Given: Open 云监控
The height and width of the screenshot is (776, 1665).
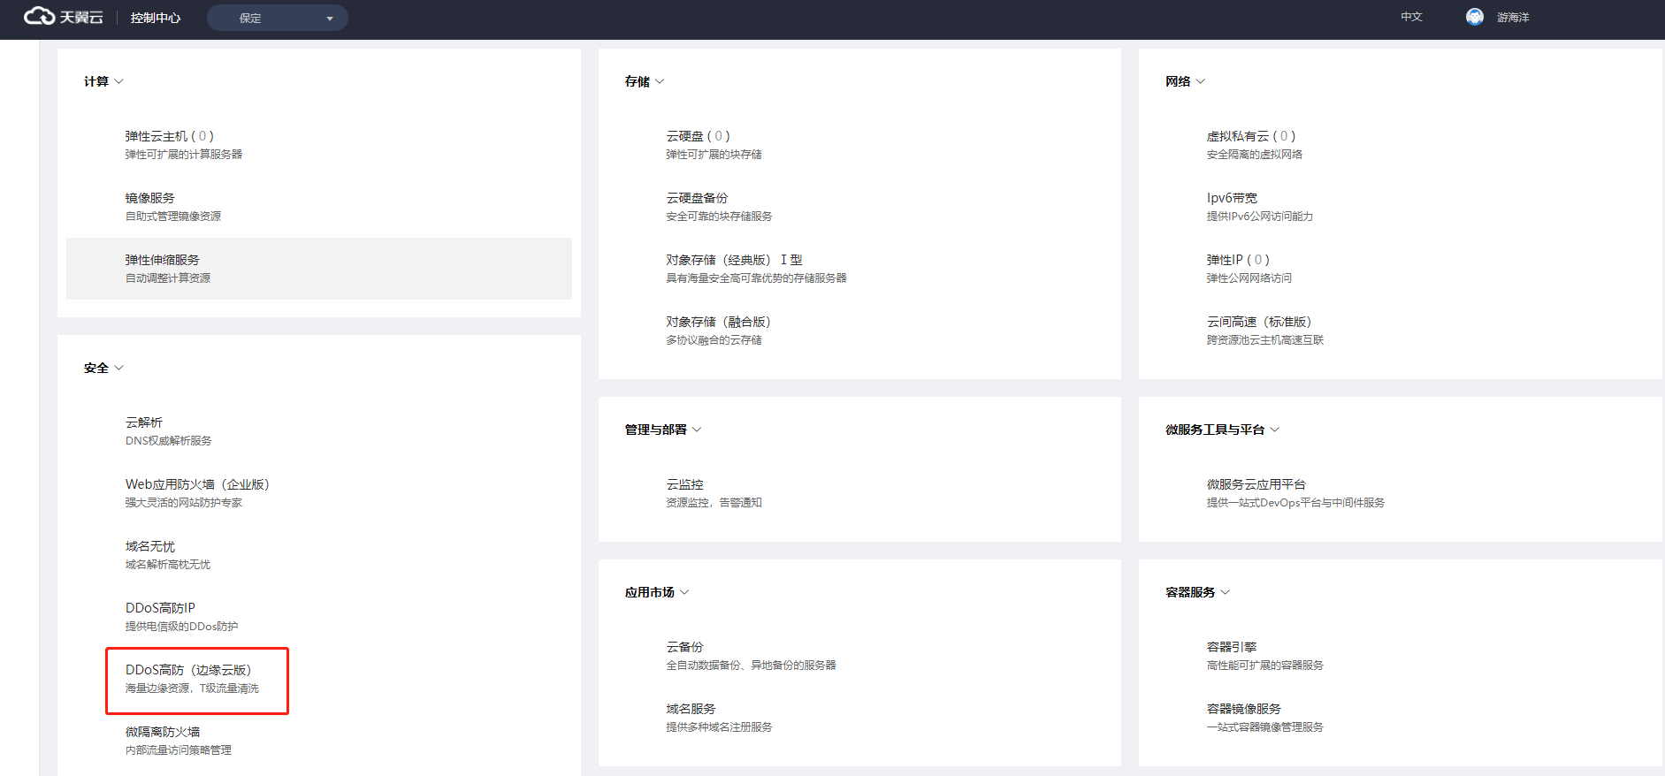Looking at the screenshot, I should (684, 484).
